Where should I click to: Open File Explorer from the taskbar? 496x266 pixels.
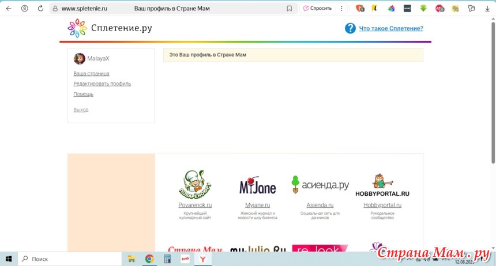(x=131, y=259)
